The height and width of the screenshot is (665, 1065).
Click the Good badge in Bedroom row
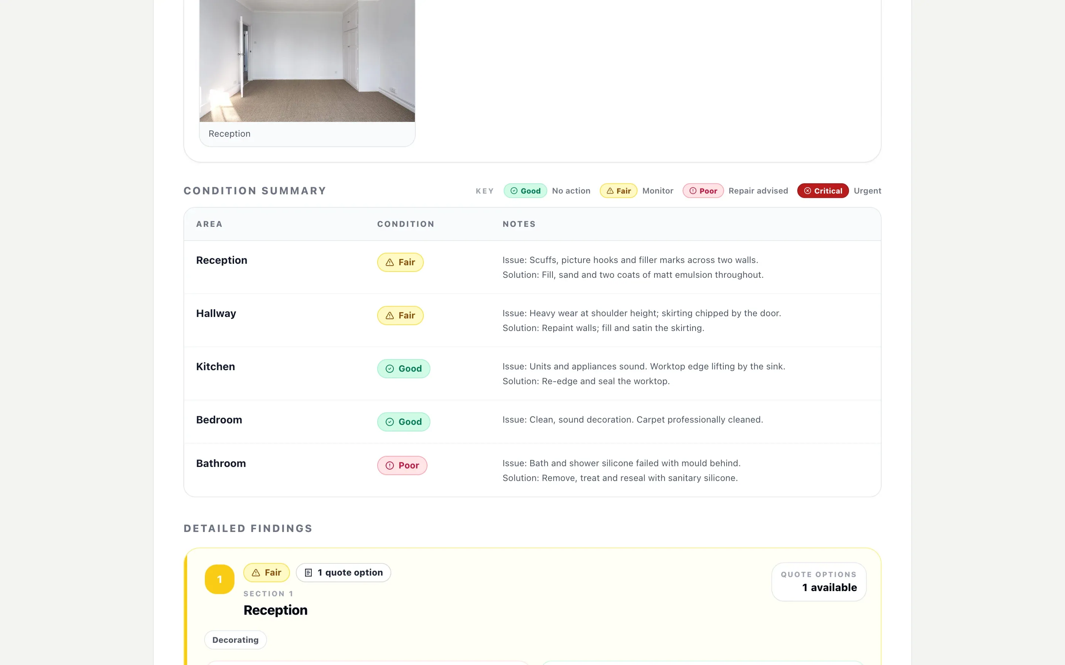403,422
